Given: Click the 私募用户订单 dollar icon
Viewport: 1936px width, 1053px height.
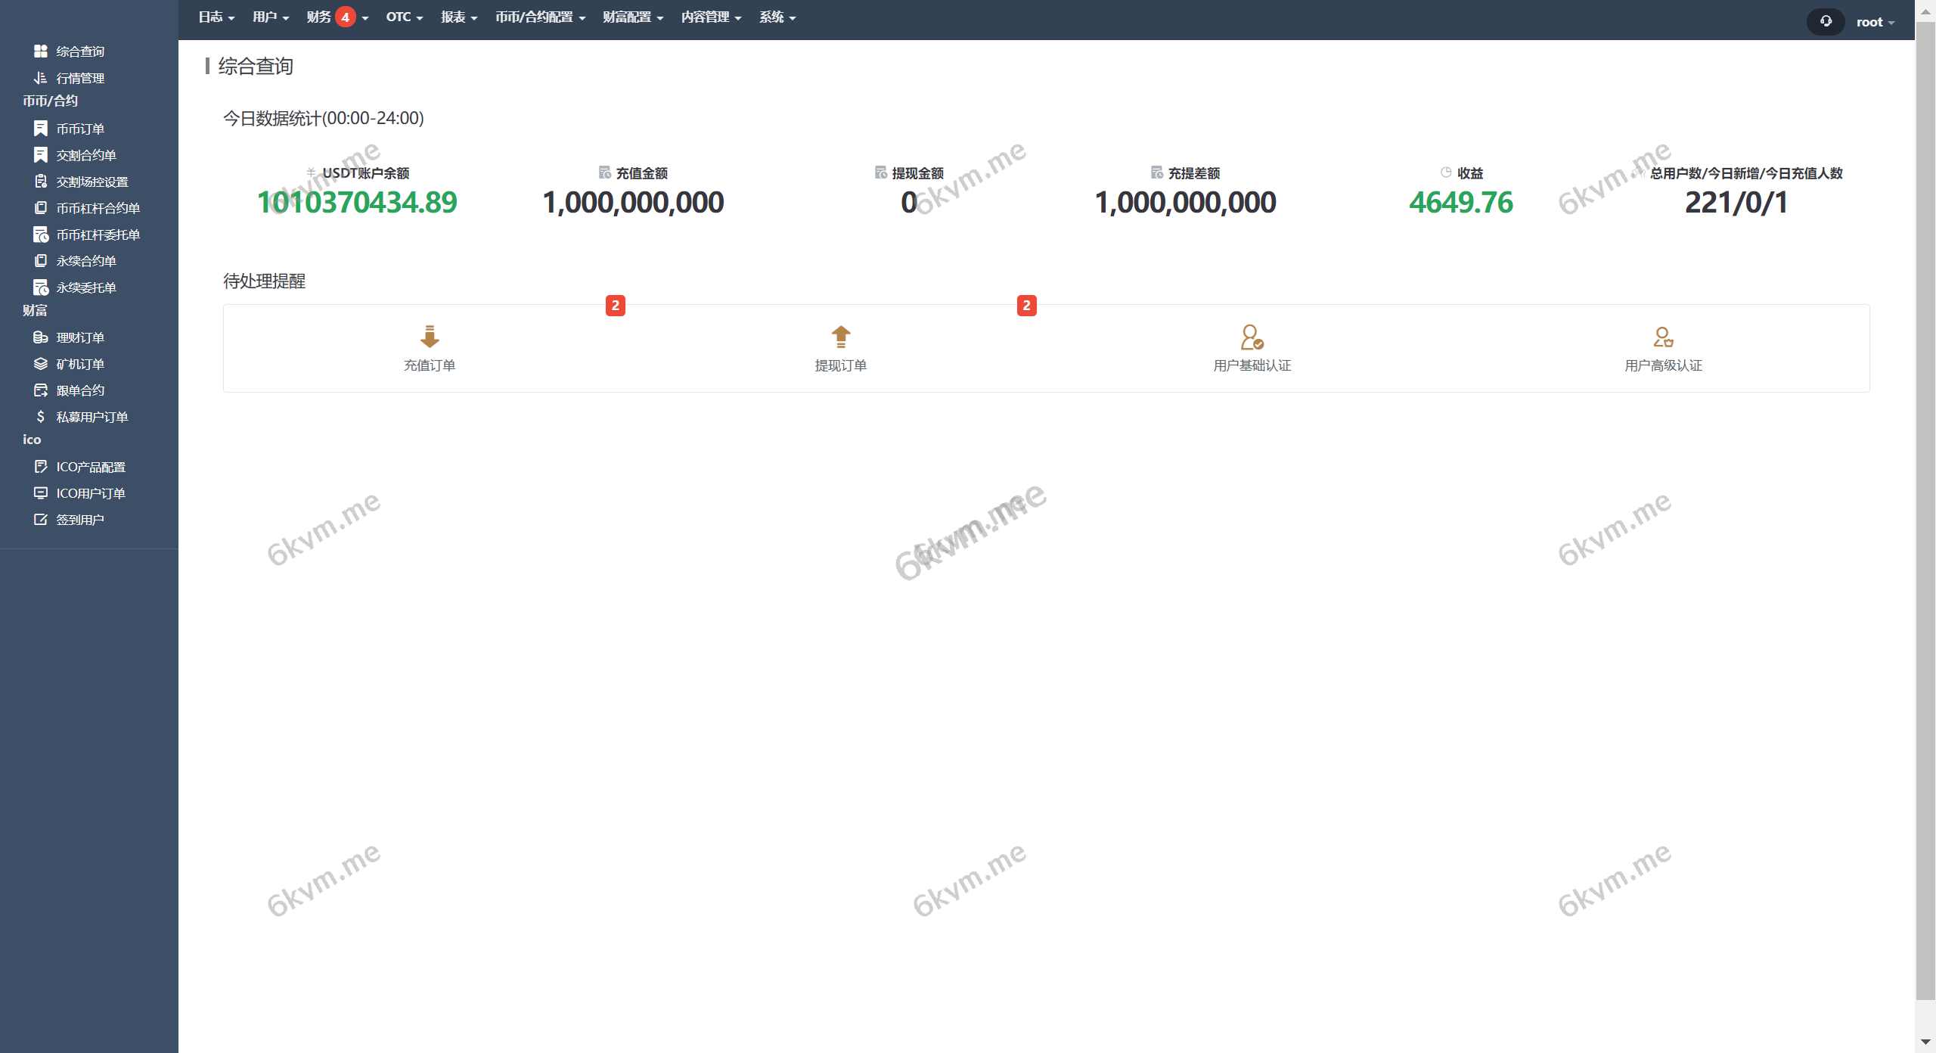Looking at the screenshot, I should point(42,417).
